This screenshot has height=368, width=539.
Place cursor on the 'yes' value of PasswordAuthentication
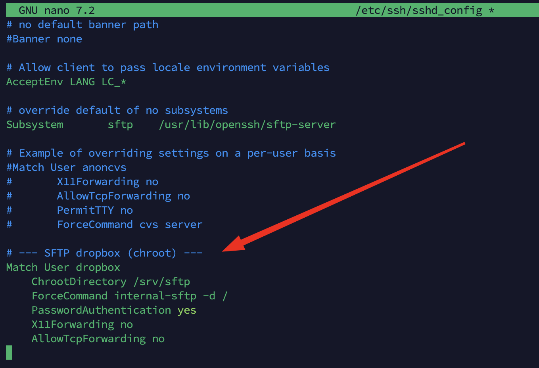coord(187,310)
